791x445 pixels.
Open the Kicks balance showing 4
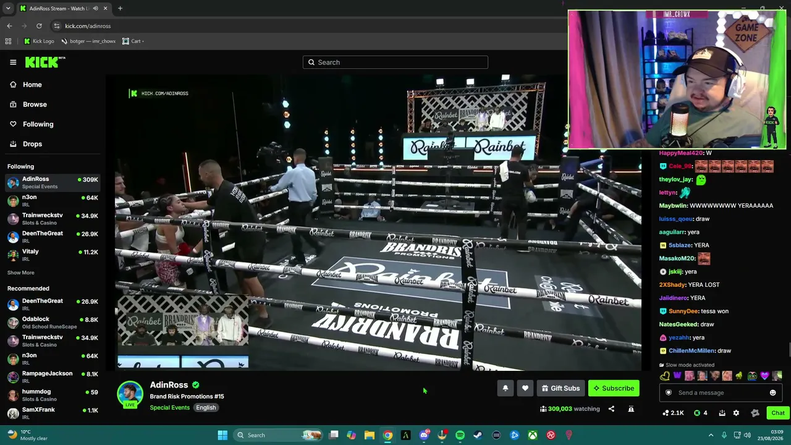click(x=701, y=413)
